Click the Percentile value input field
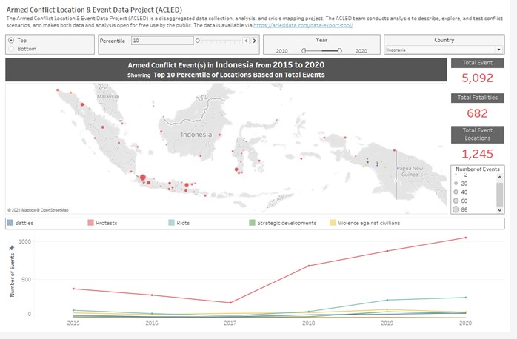The width and height of the screenshot is (517, 339). coord(161,41)
